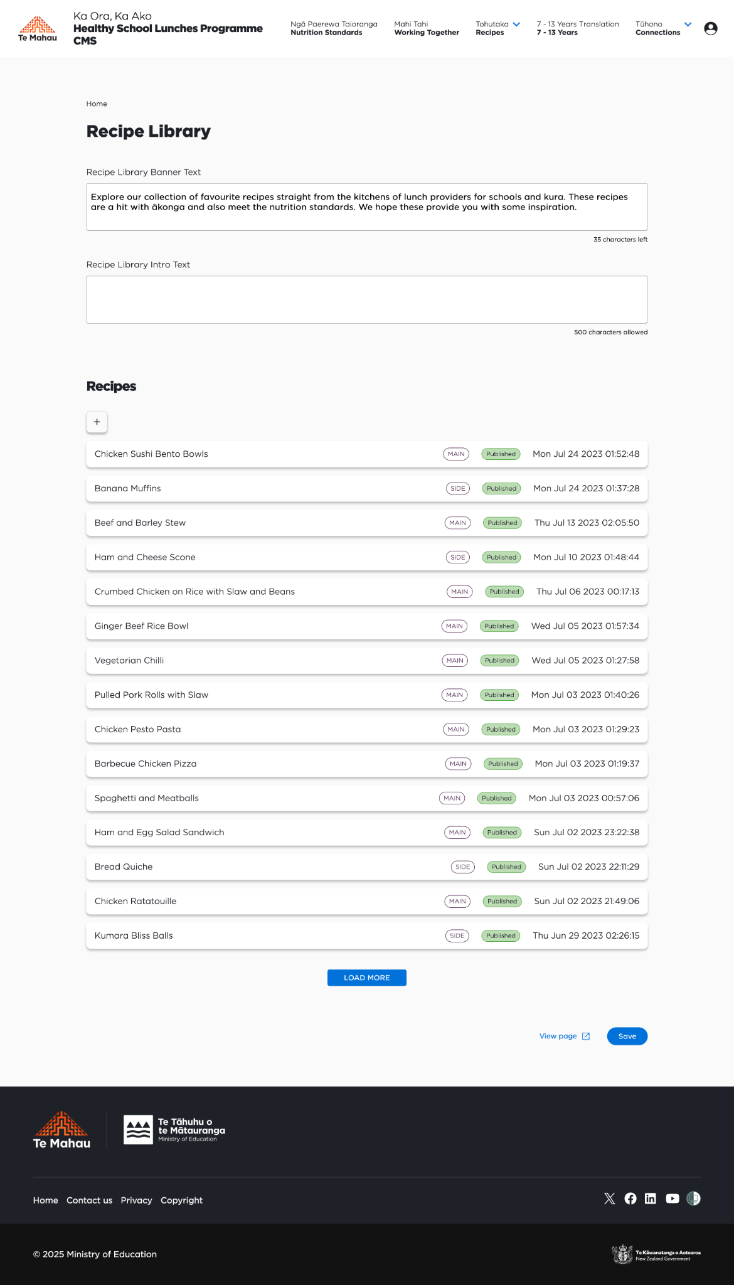Follow the View page external link
Screen dimensions: 734x1285
tap(564, 1036)
